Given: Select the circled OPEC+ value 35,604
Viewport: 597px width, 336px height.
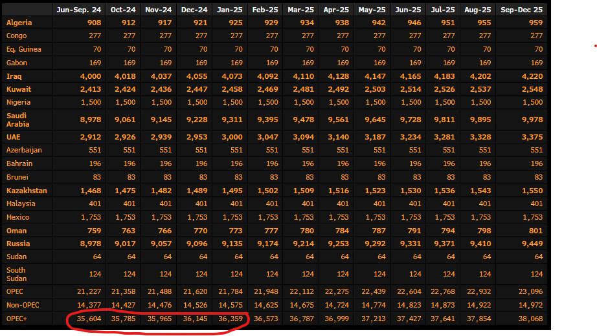Looking at the screenshot, I should (x=89, y=319).
